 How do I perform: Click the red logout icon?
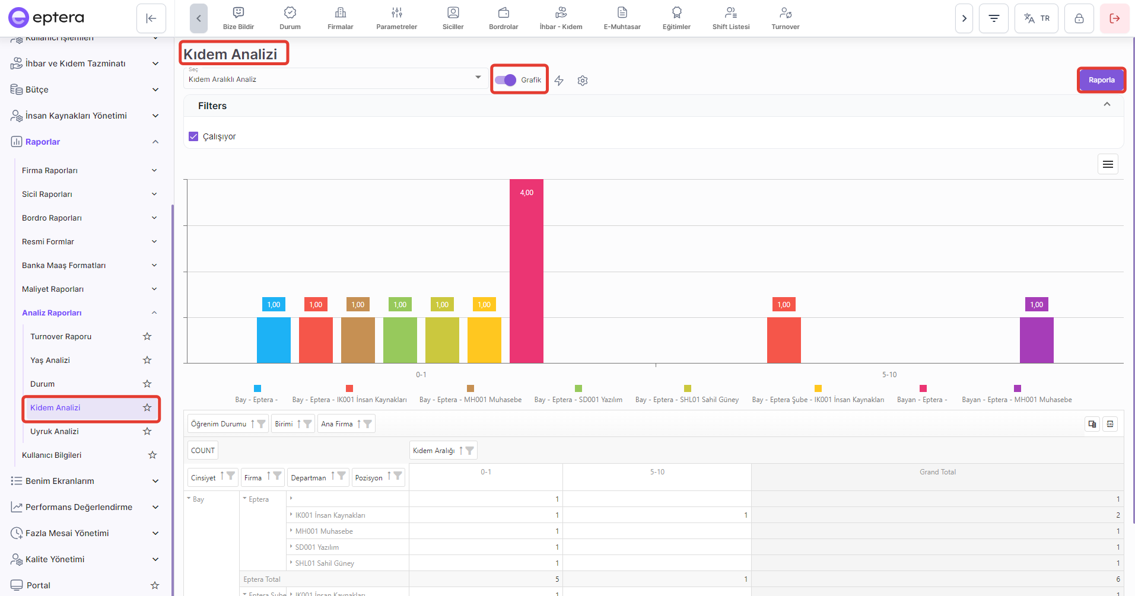(x=1114, y=18)
